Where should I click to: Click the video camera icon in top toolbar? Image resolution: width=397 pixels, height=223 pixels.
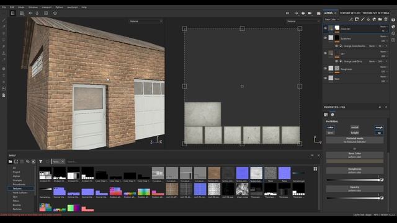(x=310, y=13)
